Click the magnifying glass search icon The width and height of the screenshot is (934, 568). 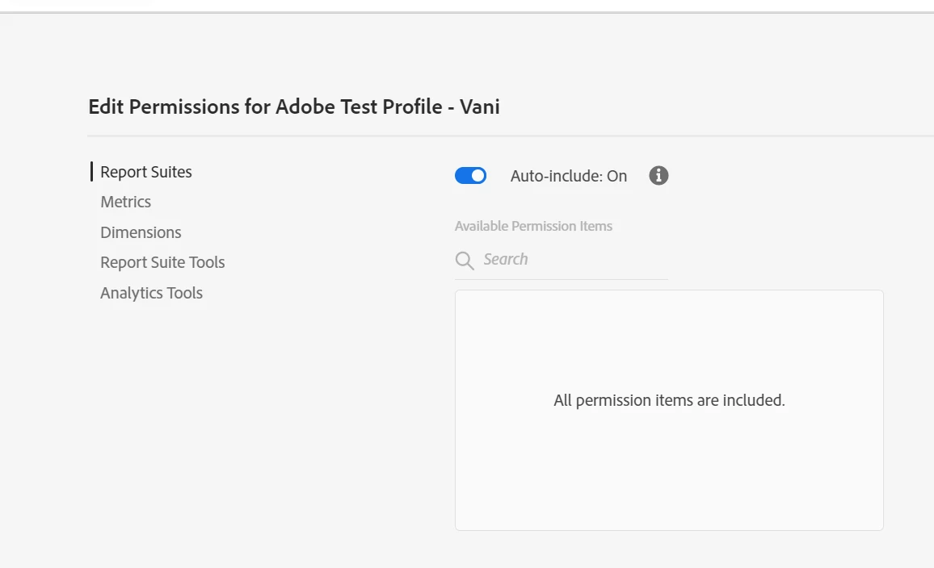click(x=465, y=260)
